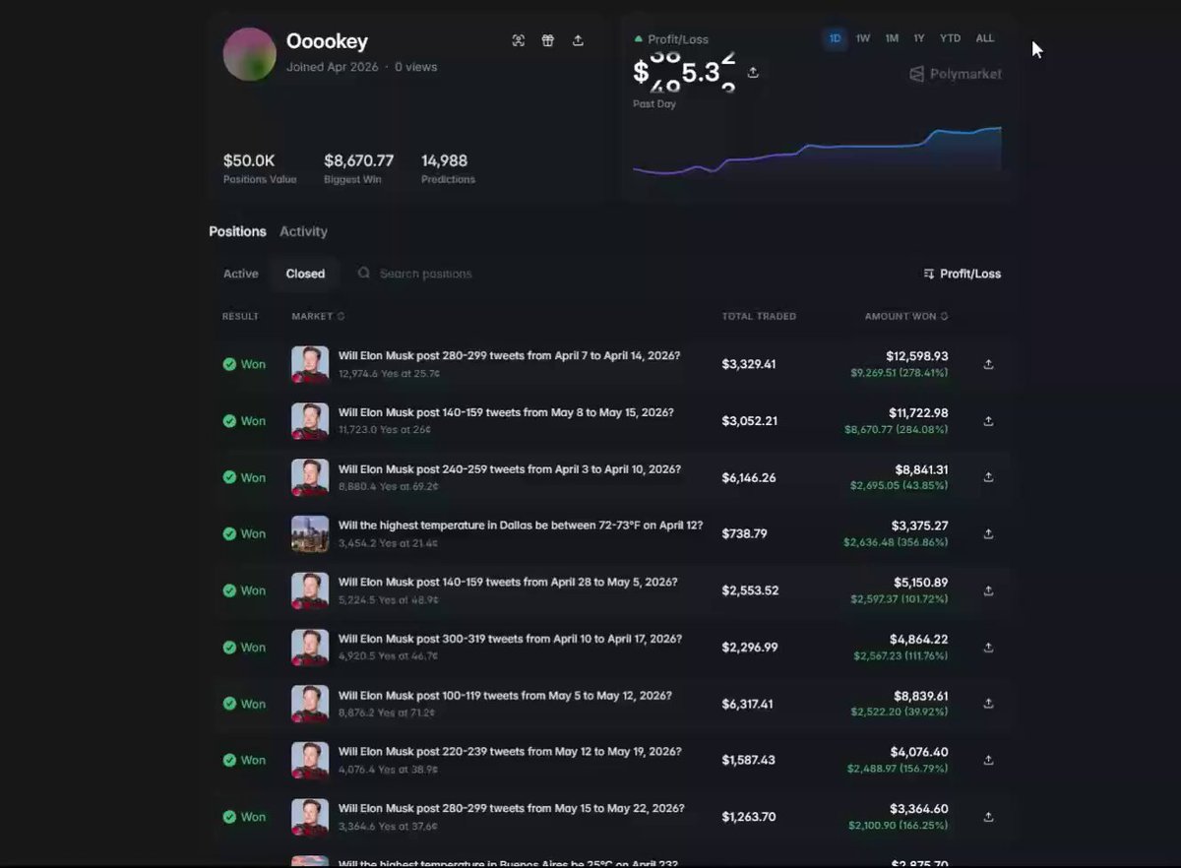The width and height of the screenshot is (1181, 868).
Task: Click the search magnifier icon
Action: pyautogui.click(x=364, y=273)
